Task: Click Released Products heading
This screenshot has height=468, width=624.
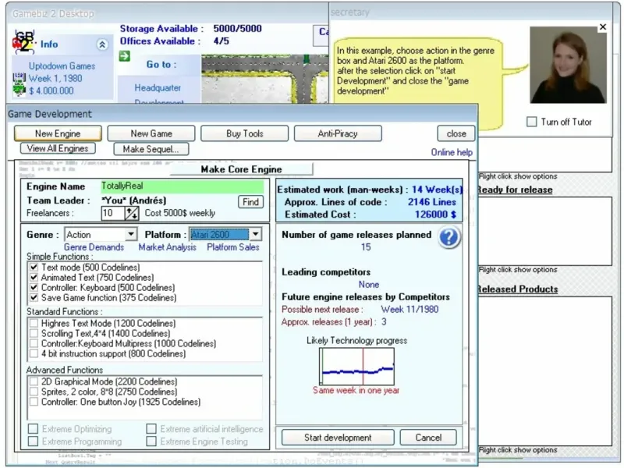Action: (517, 289)
